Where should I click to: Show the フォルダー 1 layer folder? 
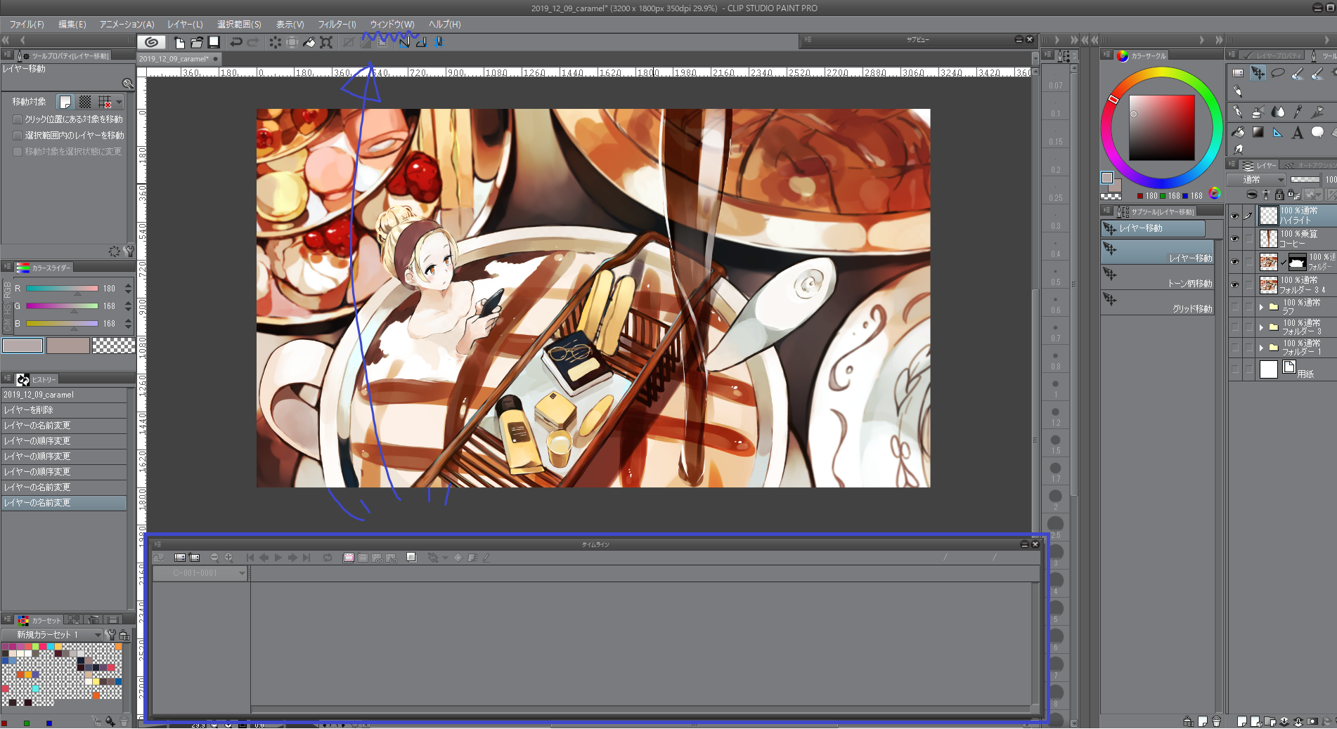click(x=1235, y=348)
